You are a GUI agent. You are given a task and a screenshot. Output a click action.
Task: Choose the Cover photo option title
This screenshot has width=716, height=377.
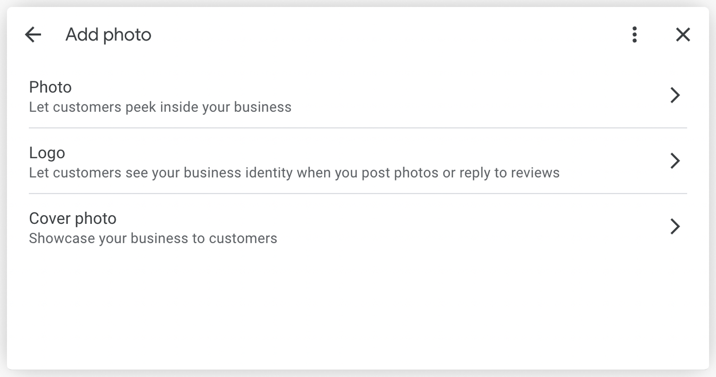click(x=73, y=218)
